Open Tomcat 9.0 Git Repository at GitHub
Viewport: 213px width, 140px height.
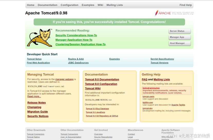(x=102, y=116)
